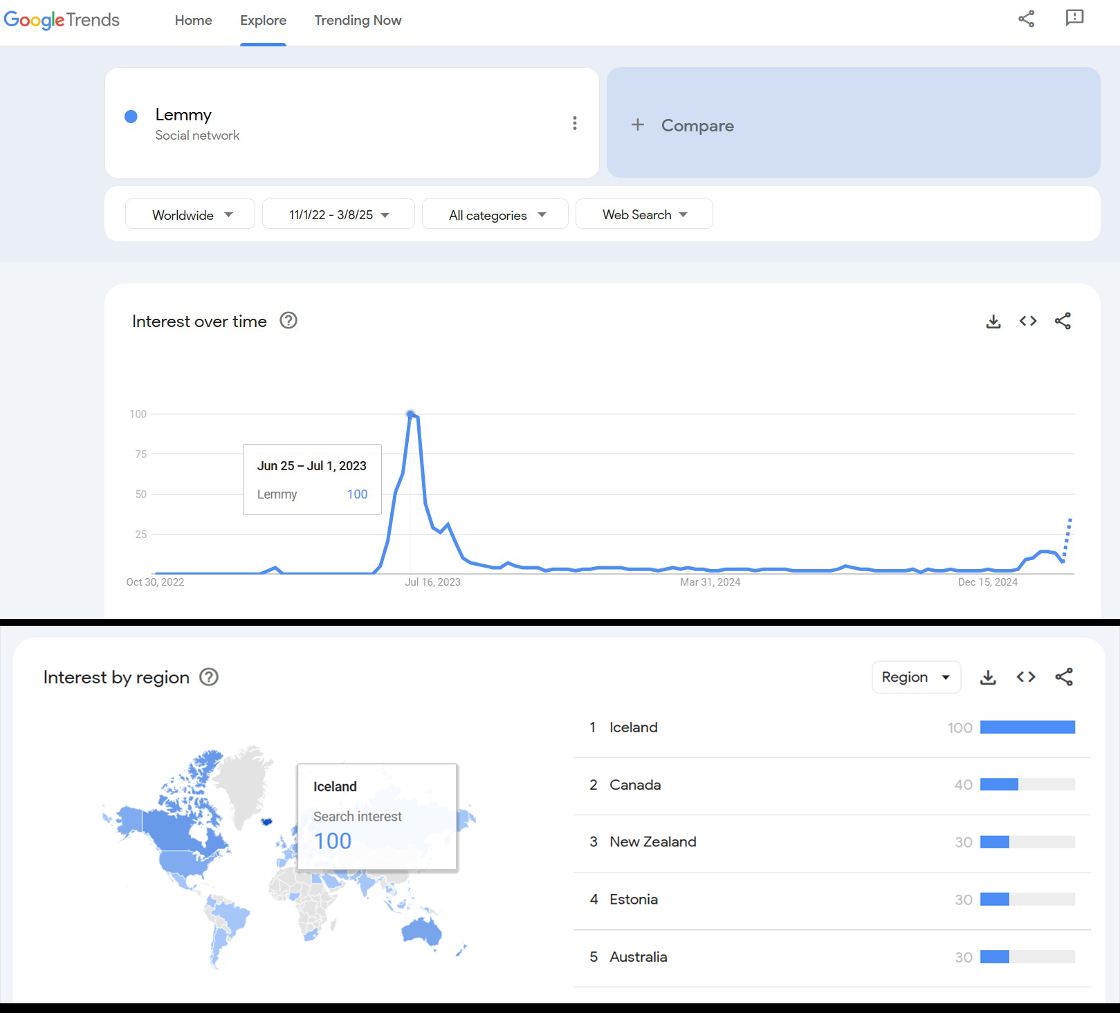This screenshot has width=1120, height=1013.
Task: Open embed code for Interest by region
Action: 1026,678
